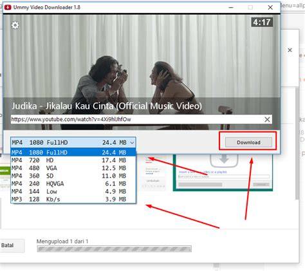Pick MP4 240 HQVGA 6.1 MB
The image size is (305, 271).
coord(73,183)
